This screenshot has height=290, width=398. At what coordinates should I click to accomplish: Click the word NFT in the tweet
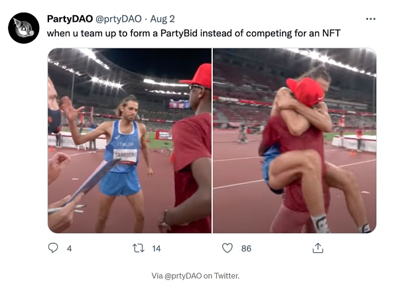tap(330, 32)
